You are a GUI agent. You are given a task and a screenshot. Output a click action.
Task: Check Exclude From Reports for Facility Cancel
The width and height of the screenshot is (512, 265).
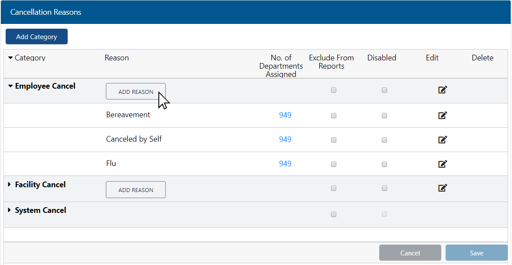[x=334, y=188]
